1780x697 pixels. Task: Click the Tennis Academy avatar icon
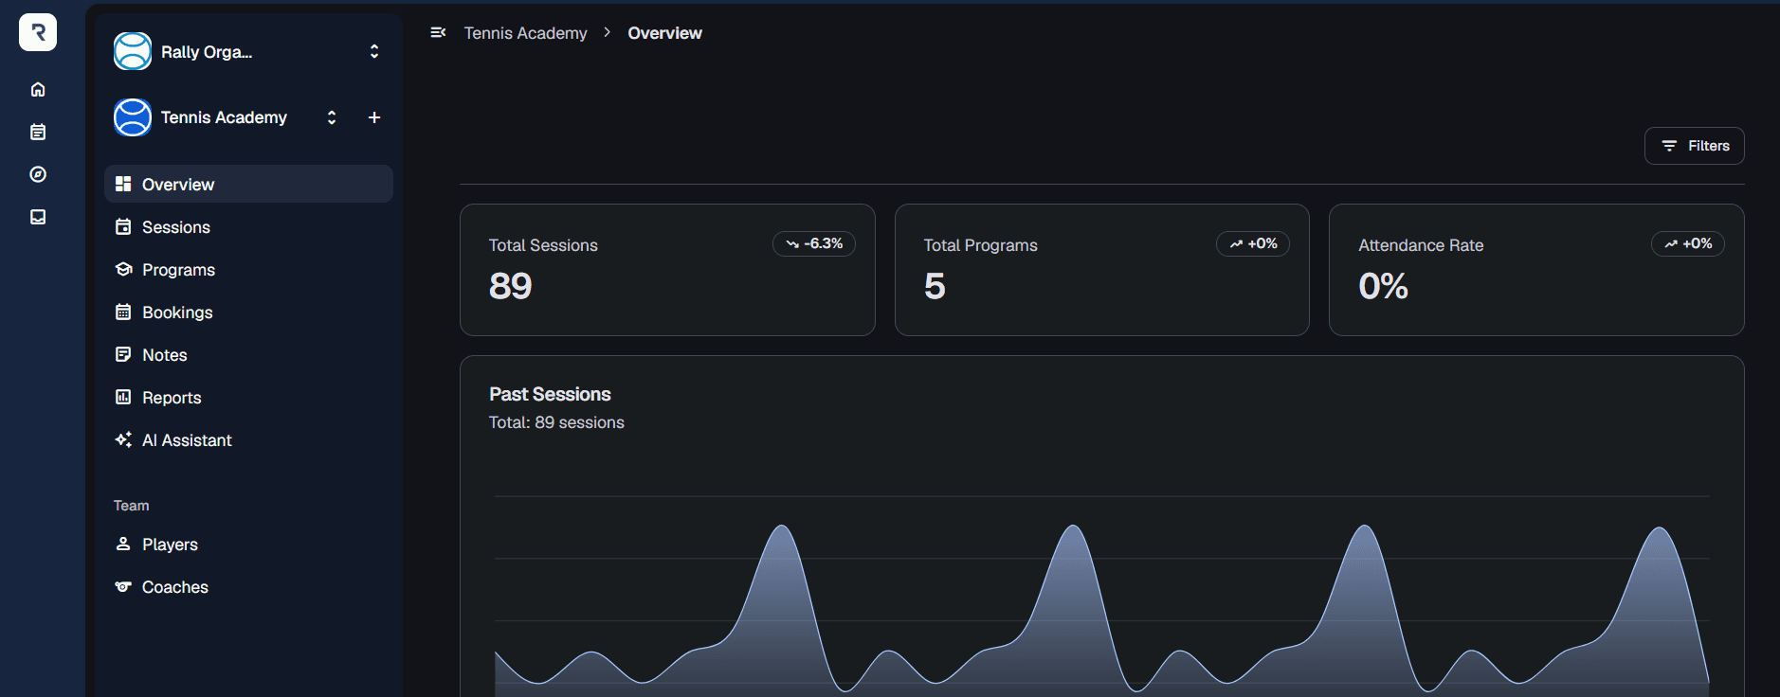133,117
